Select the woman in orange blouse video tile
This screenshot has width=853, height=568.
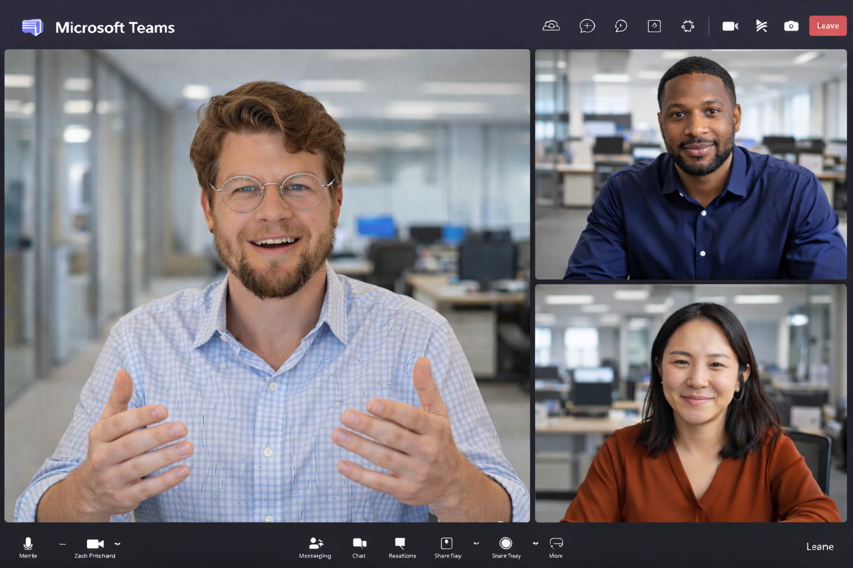point(690,403)
